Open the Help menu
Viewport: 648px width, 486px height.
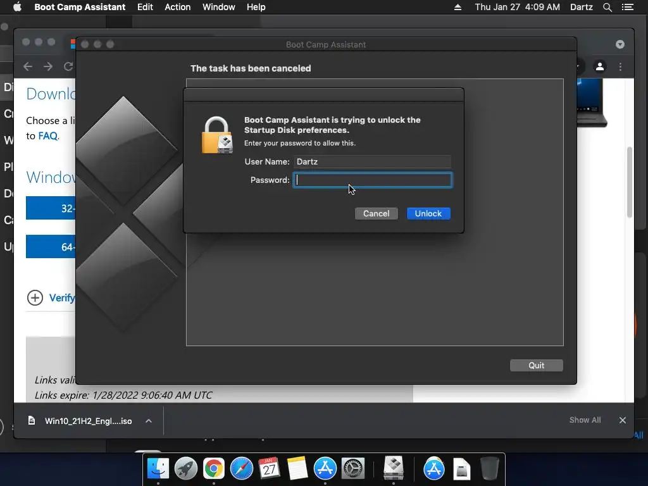coord(256,7)
